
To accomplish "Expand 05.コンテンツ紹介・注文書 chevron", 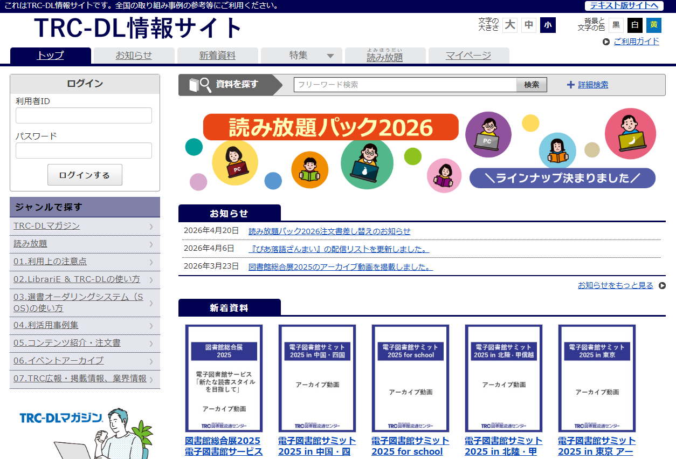I will click(151, 344).
